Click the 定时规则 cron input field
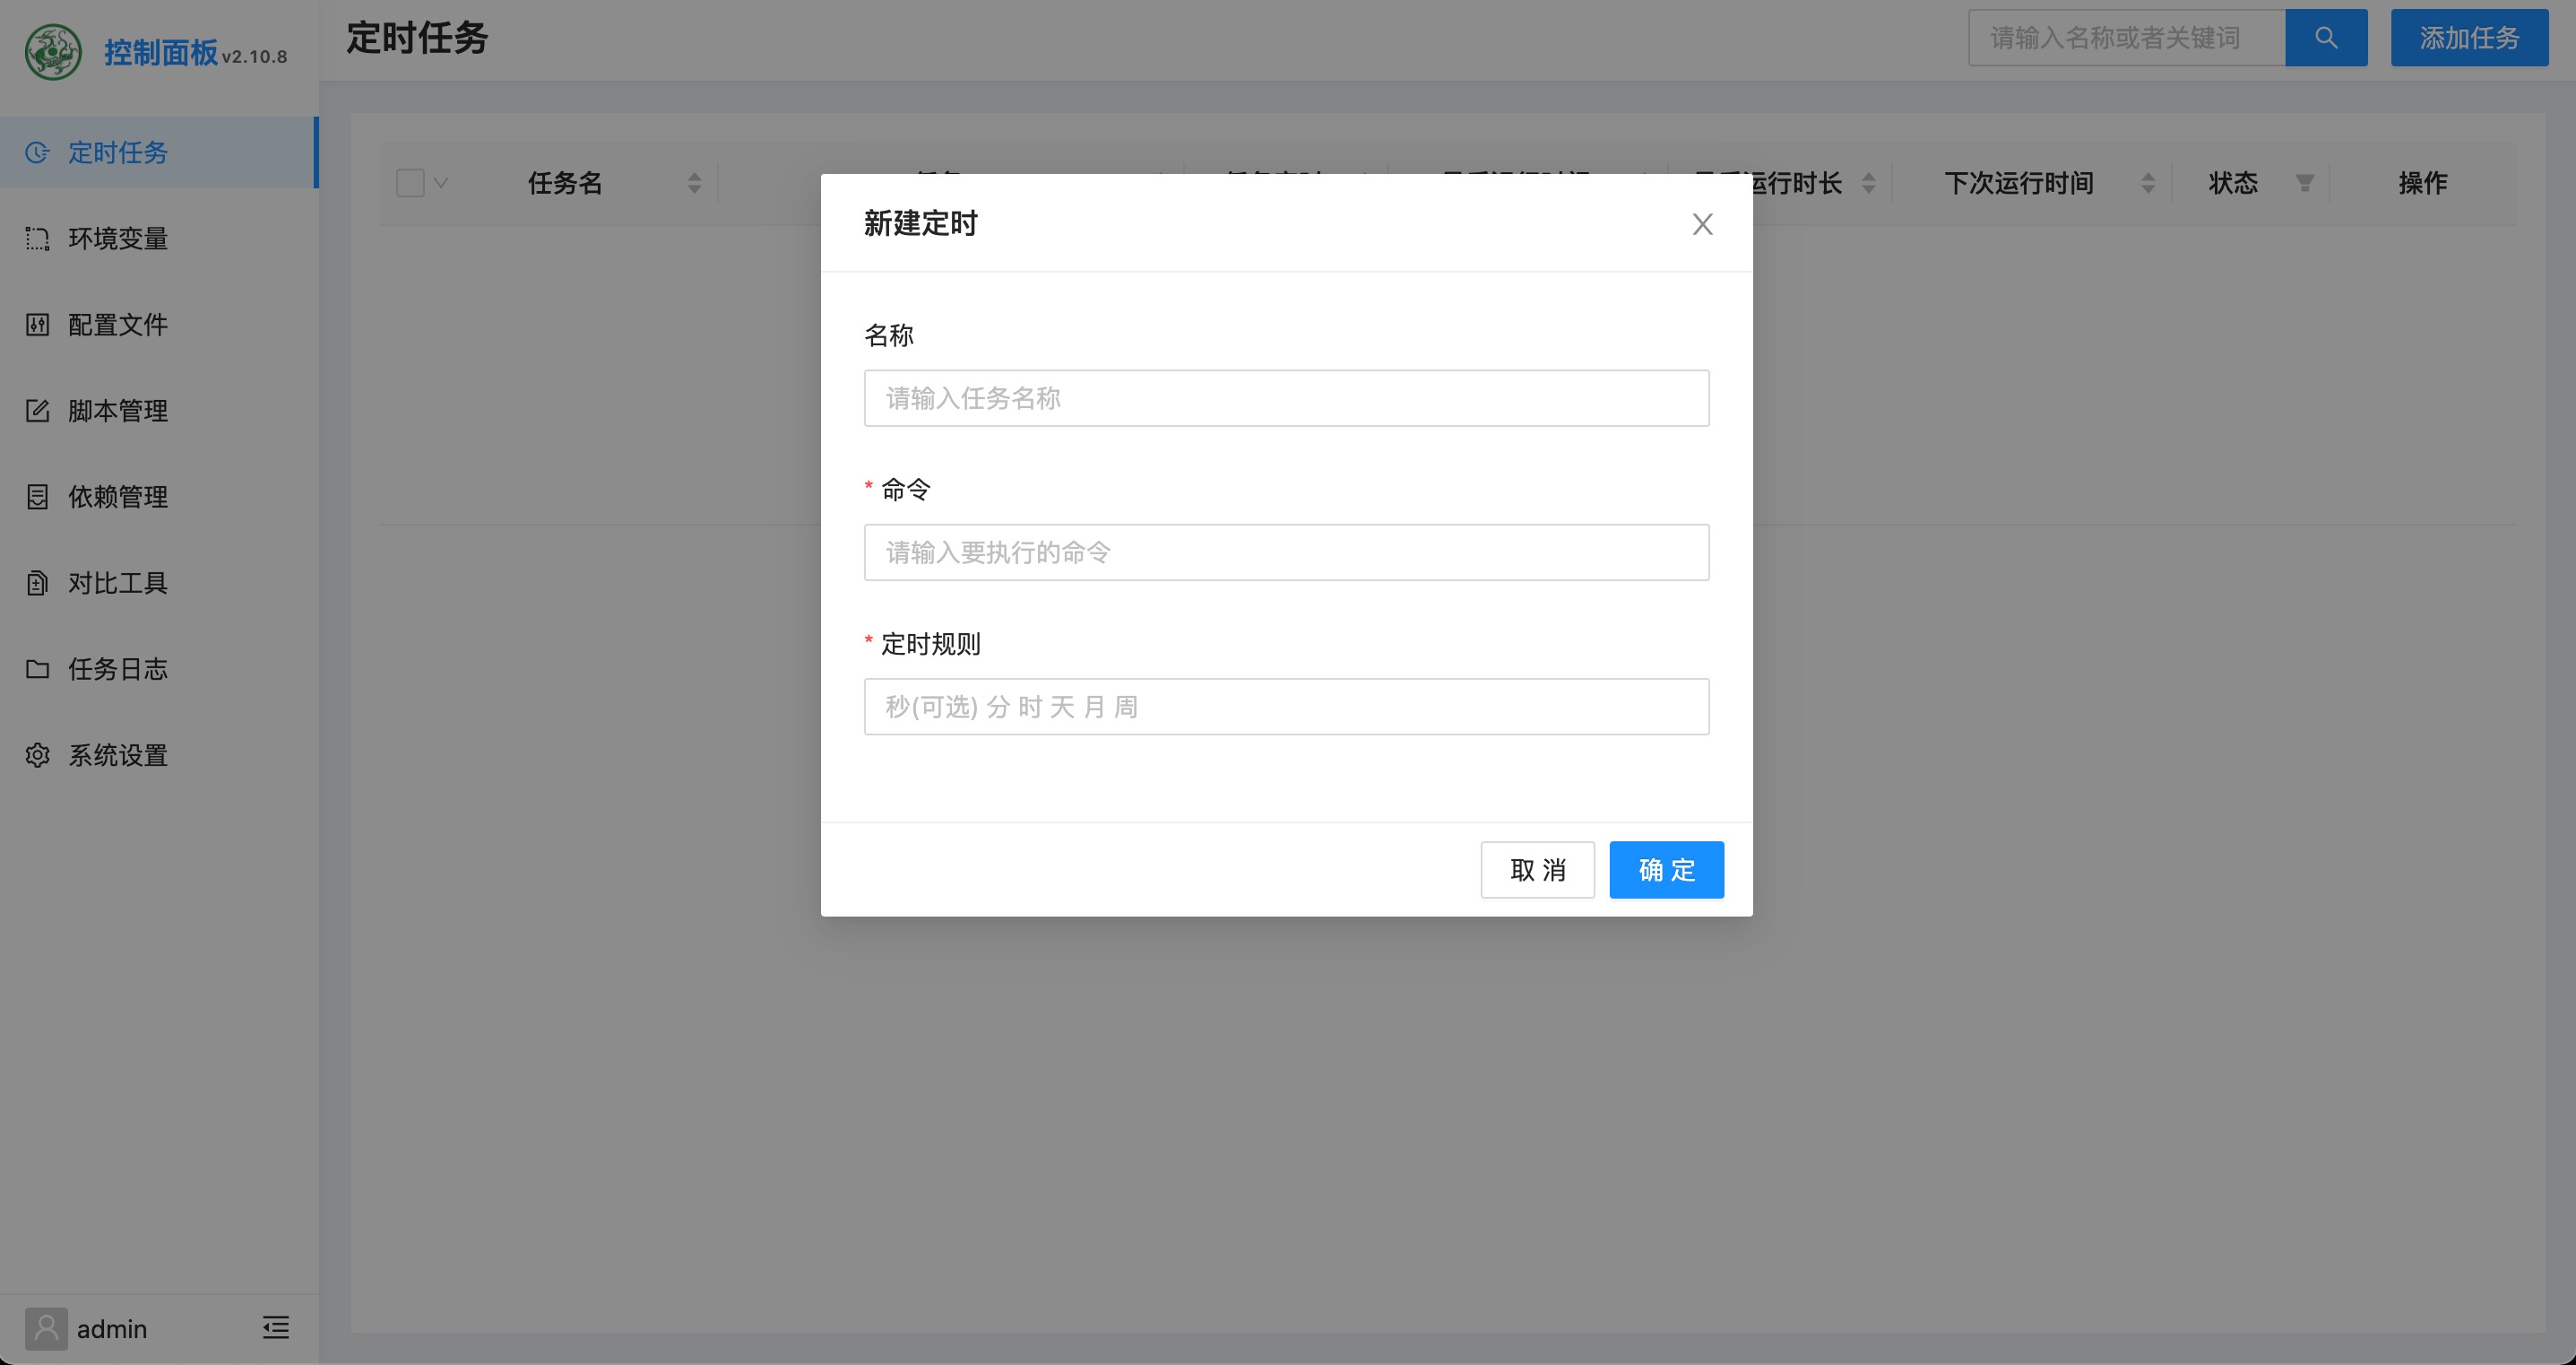The width and height of the screenshot is (2576, 1365). (x=1286, y=707)
